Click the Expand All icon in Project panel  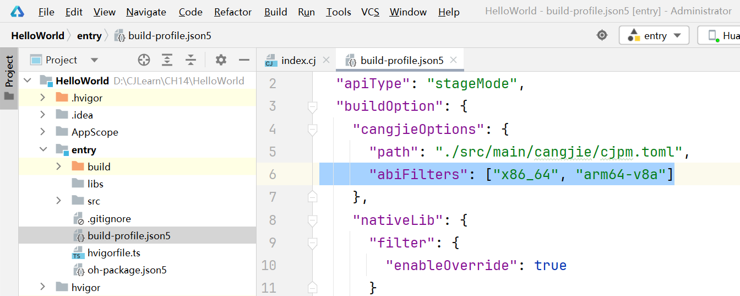(x=167, y=60)
